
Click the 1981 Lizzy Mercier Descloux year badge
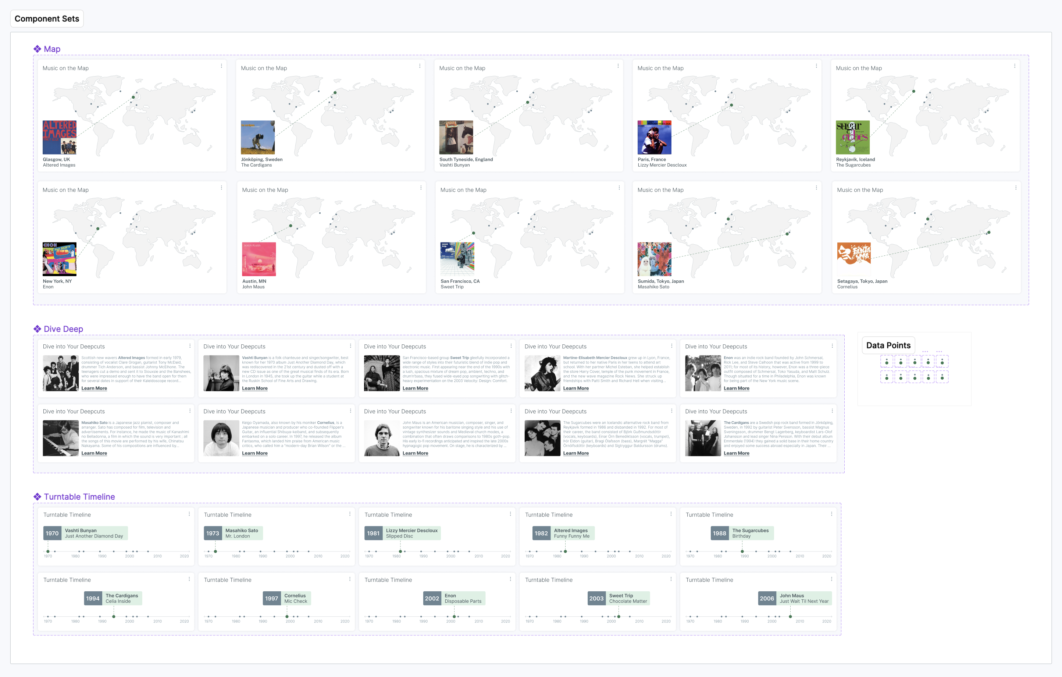373,533
